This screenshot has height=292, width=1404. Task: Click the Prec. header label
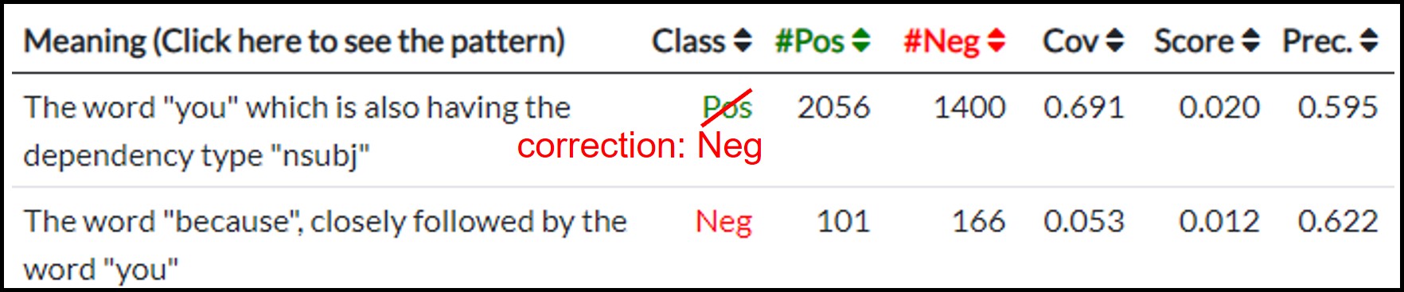pyautogui.click(x=1317, y=41)
